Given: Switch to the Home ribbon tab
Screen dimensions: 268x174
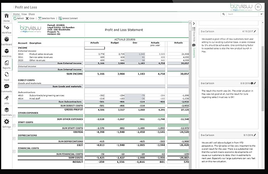Looking at the screenshot, I should tap(16, 14).
